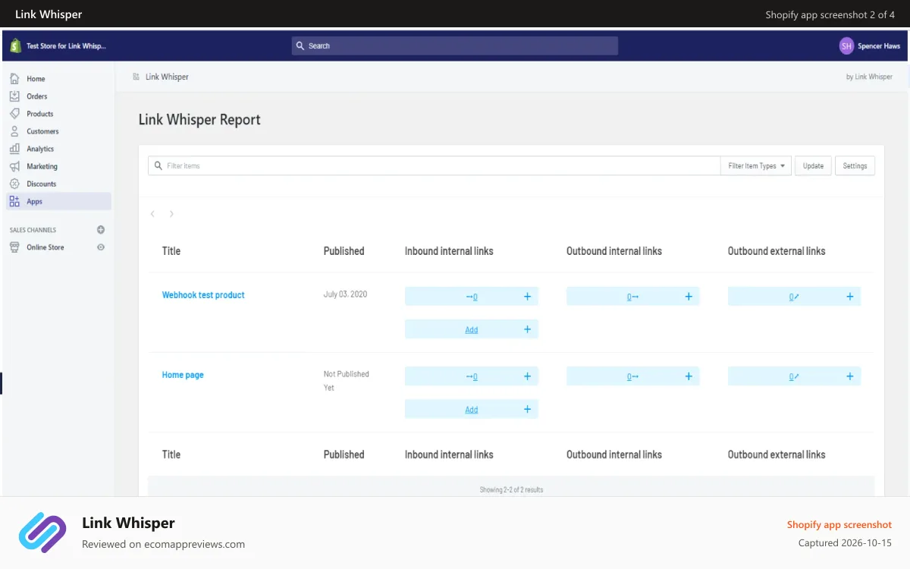View online store via eye icon
This screenshot has height=569, width=910.
(101, 247)
